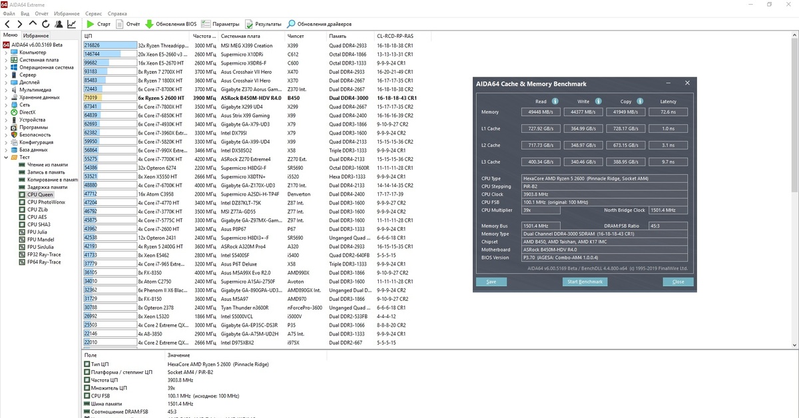Viewport: 799px width, 418px height.
Task: Click the Обновления BIOS download arrow
Action: tap(149, 24)
